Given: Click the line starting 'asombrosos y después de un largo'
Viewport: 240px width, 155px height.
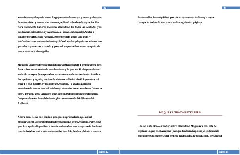Looking at the screenshot, I should 60,18.
